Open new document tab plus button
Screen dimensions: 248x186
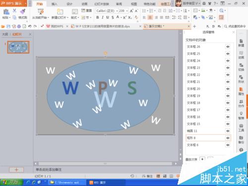coord(194,26)
